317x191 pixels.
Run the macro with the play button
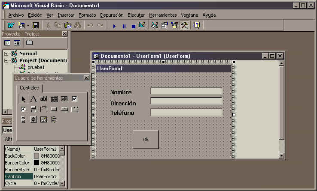[114, 26]
